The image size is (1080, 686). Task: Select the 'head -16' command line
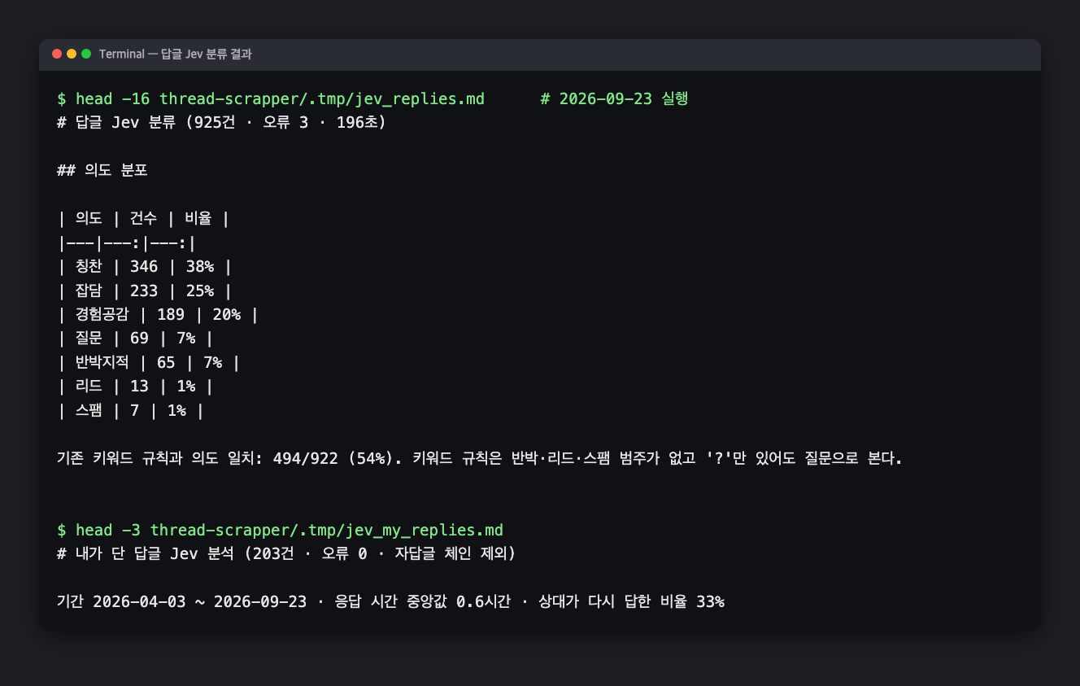point(271,99)
